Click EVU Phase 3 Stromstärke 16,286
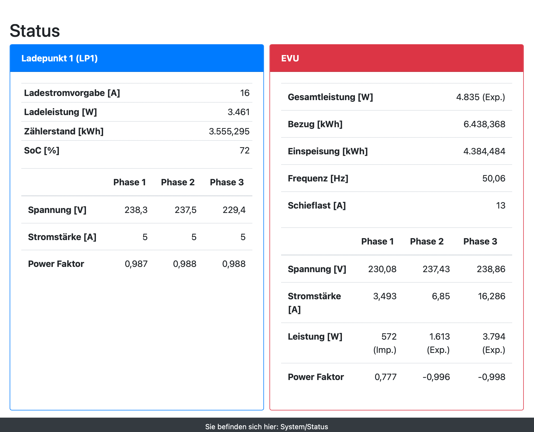This screenshot has height=432, width=534. [491, 296]
